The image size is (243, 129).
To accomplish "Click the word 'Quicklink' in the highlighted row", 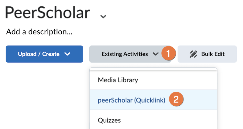I will click(150, 100).
